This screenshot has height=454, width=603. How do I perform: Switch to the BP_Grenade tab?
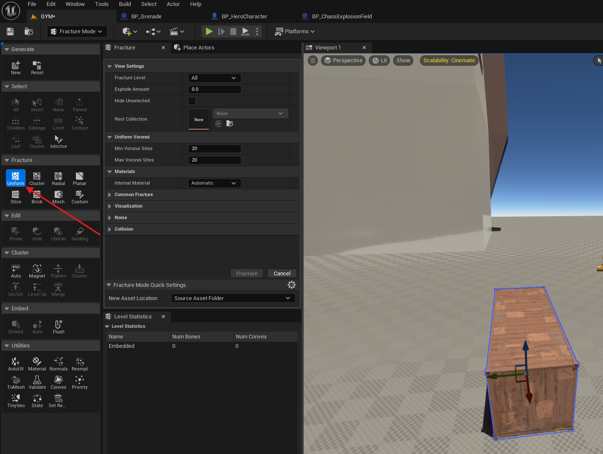(146, 17)
